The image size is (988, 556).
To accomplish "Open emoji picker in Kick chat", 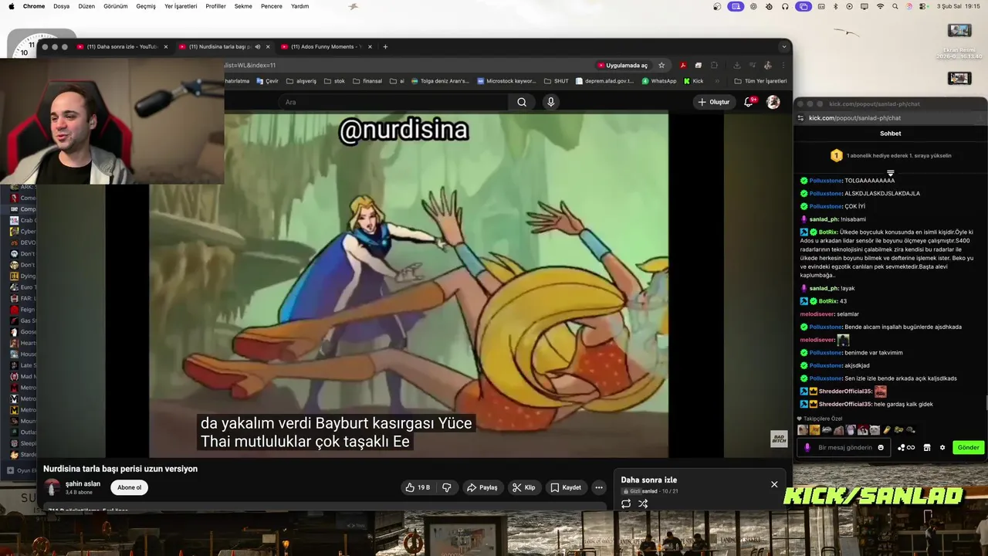I will [881, 447].
